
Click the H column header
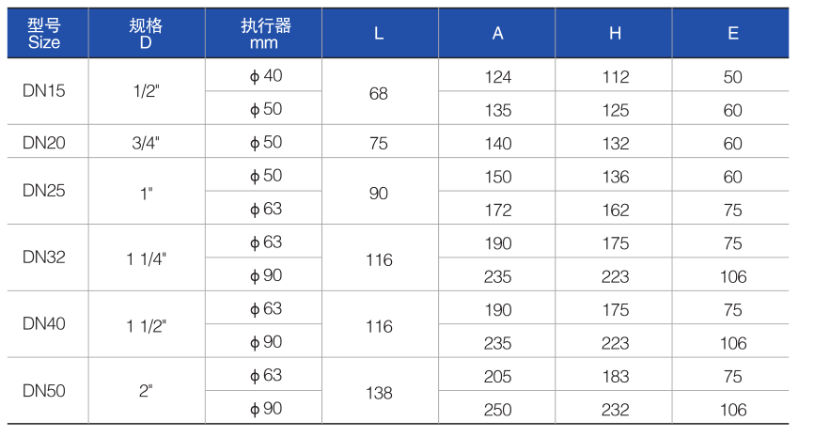614,33
